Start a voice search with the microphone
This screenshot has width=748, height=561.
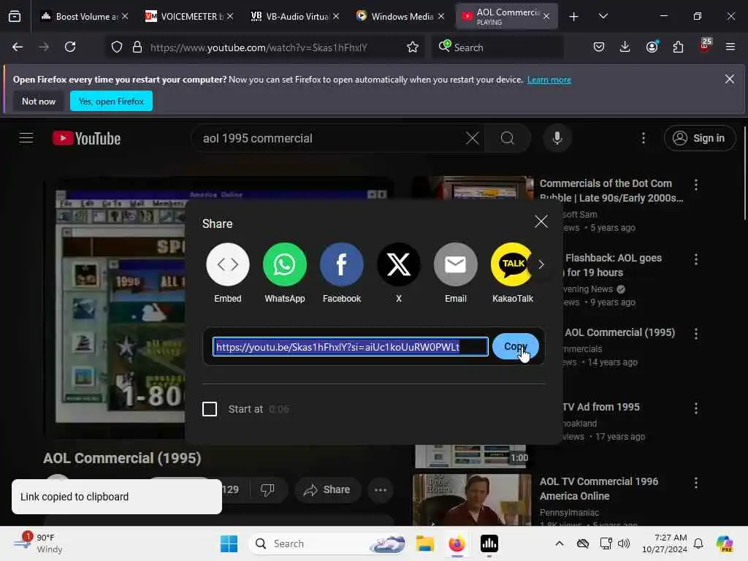557,138
